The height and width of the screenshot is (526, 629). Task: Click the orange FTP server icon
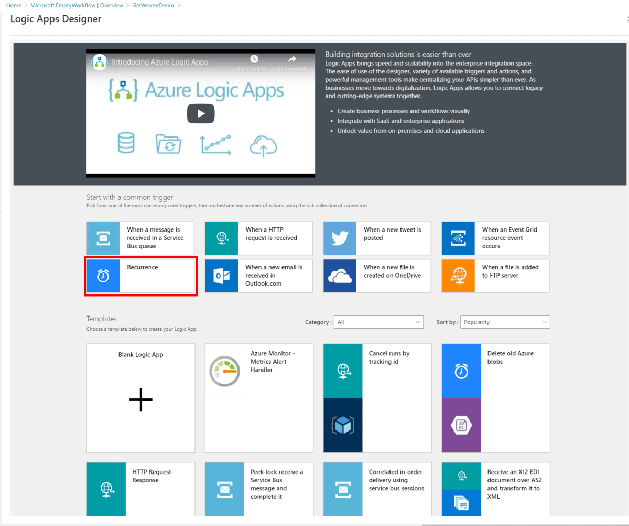(x=459, y=276)
